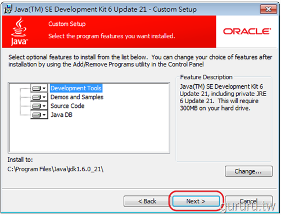Click the Feature Description group label
Screen dimensions: 281x215
point(206,77)
